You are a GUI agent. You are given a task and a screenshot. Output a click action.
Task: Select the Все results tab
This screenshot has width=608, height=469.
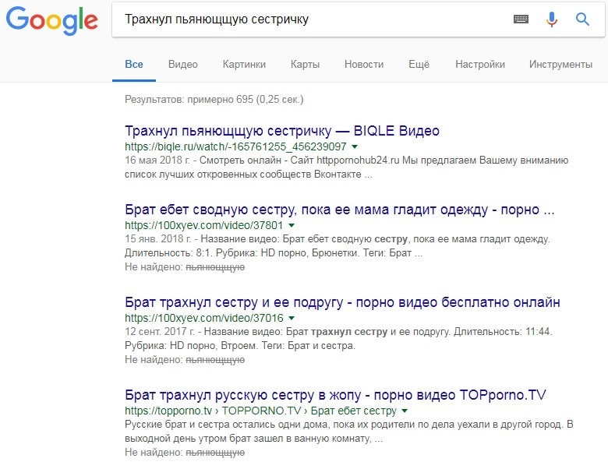[134, 65]
